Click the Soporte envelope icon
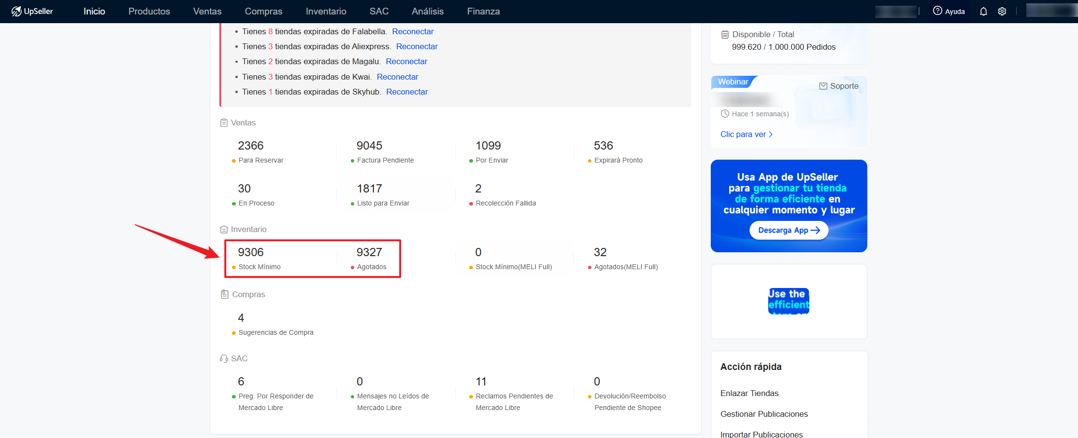1078x438 pixels. 823,86
